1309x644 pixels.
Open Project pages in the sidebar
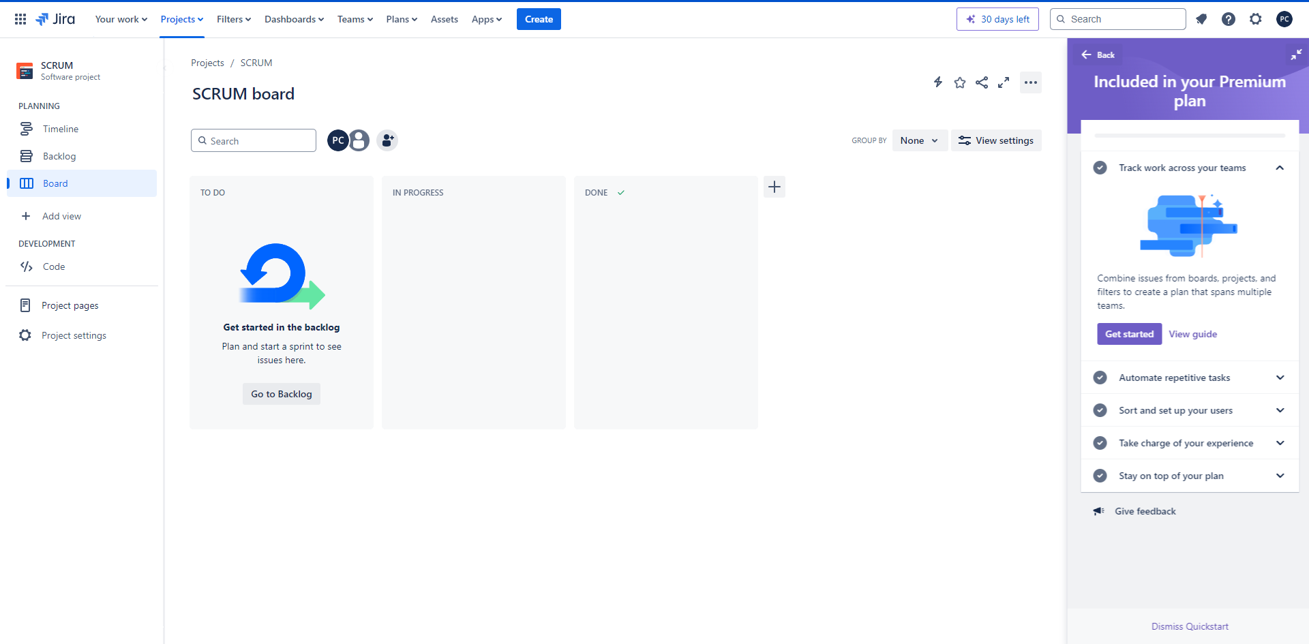click(82, 305)
